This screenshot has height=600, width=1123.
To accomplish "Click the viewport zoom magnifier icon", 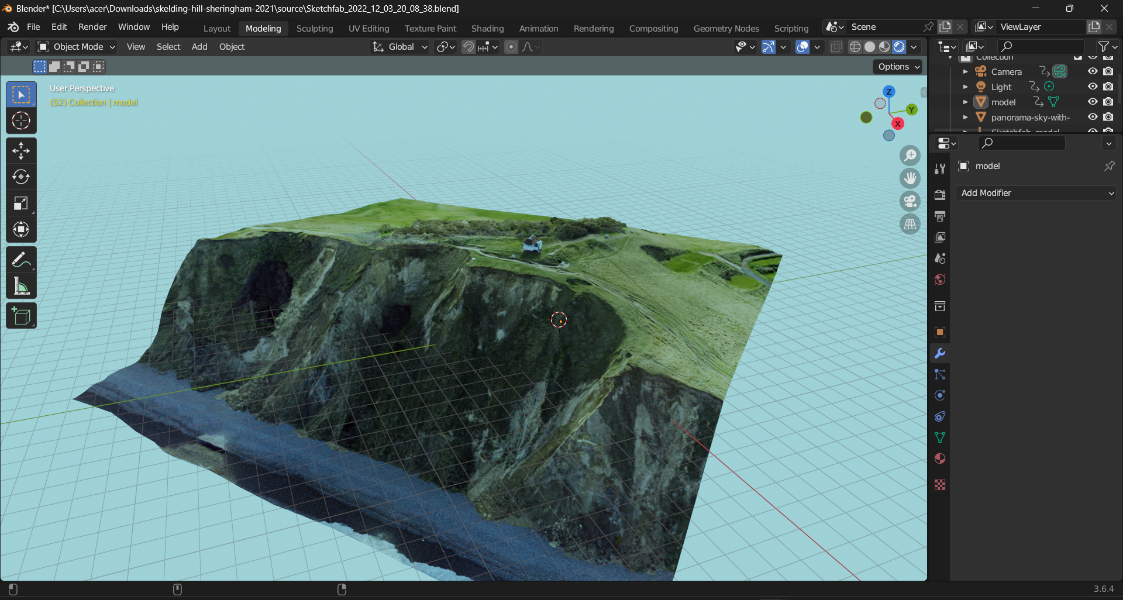I will (910, 156).
